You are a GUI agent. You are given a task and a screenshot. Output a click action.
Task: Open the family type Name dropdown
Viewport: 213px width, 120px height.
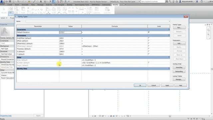pos(169,21)
